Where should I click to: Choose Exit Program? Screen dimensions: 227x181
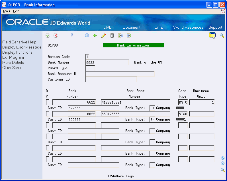pos(13,57)
